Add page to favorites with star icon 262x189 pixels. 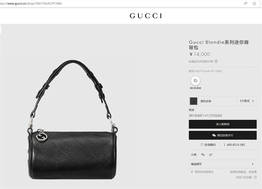[254, 3]
